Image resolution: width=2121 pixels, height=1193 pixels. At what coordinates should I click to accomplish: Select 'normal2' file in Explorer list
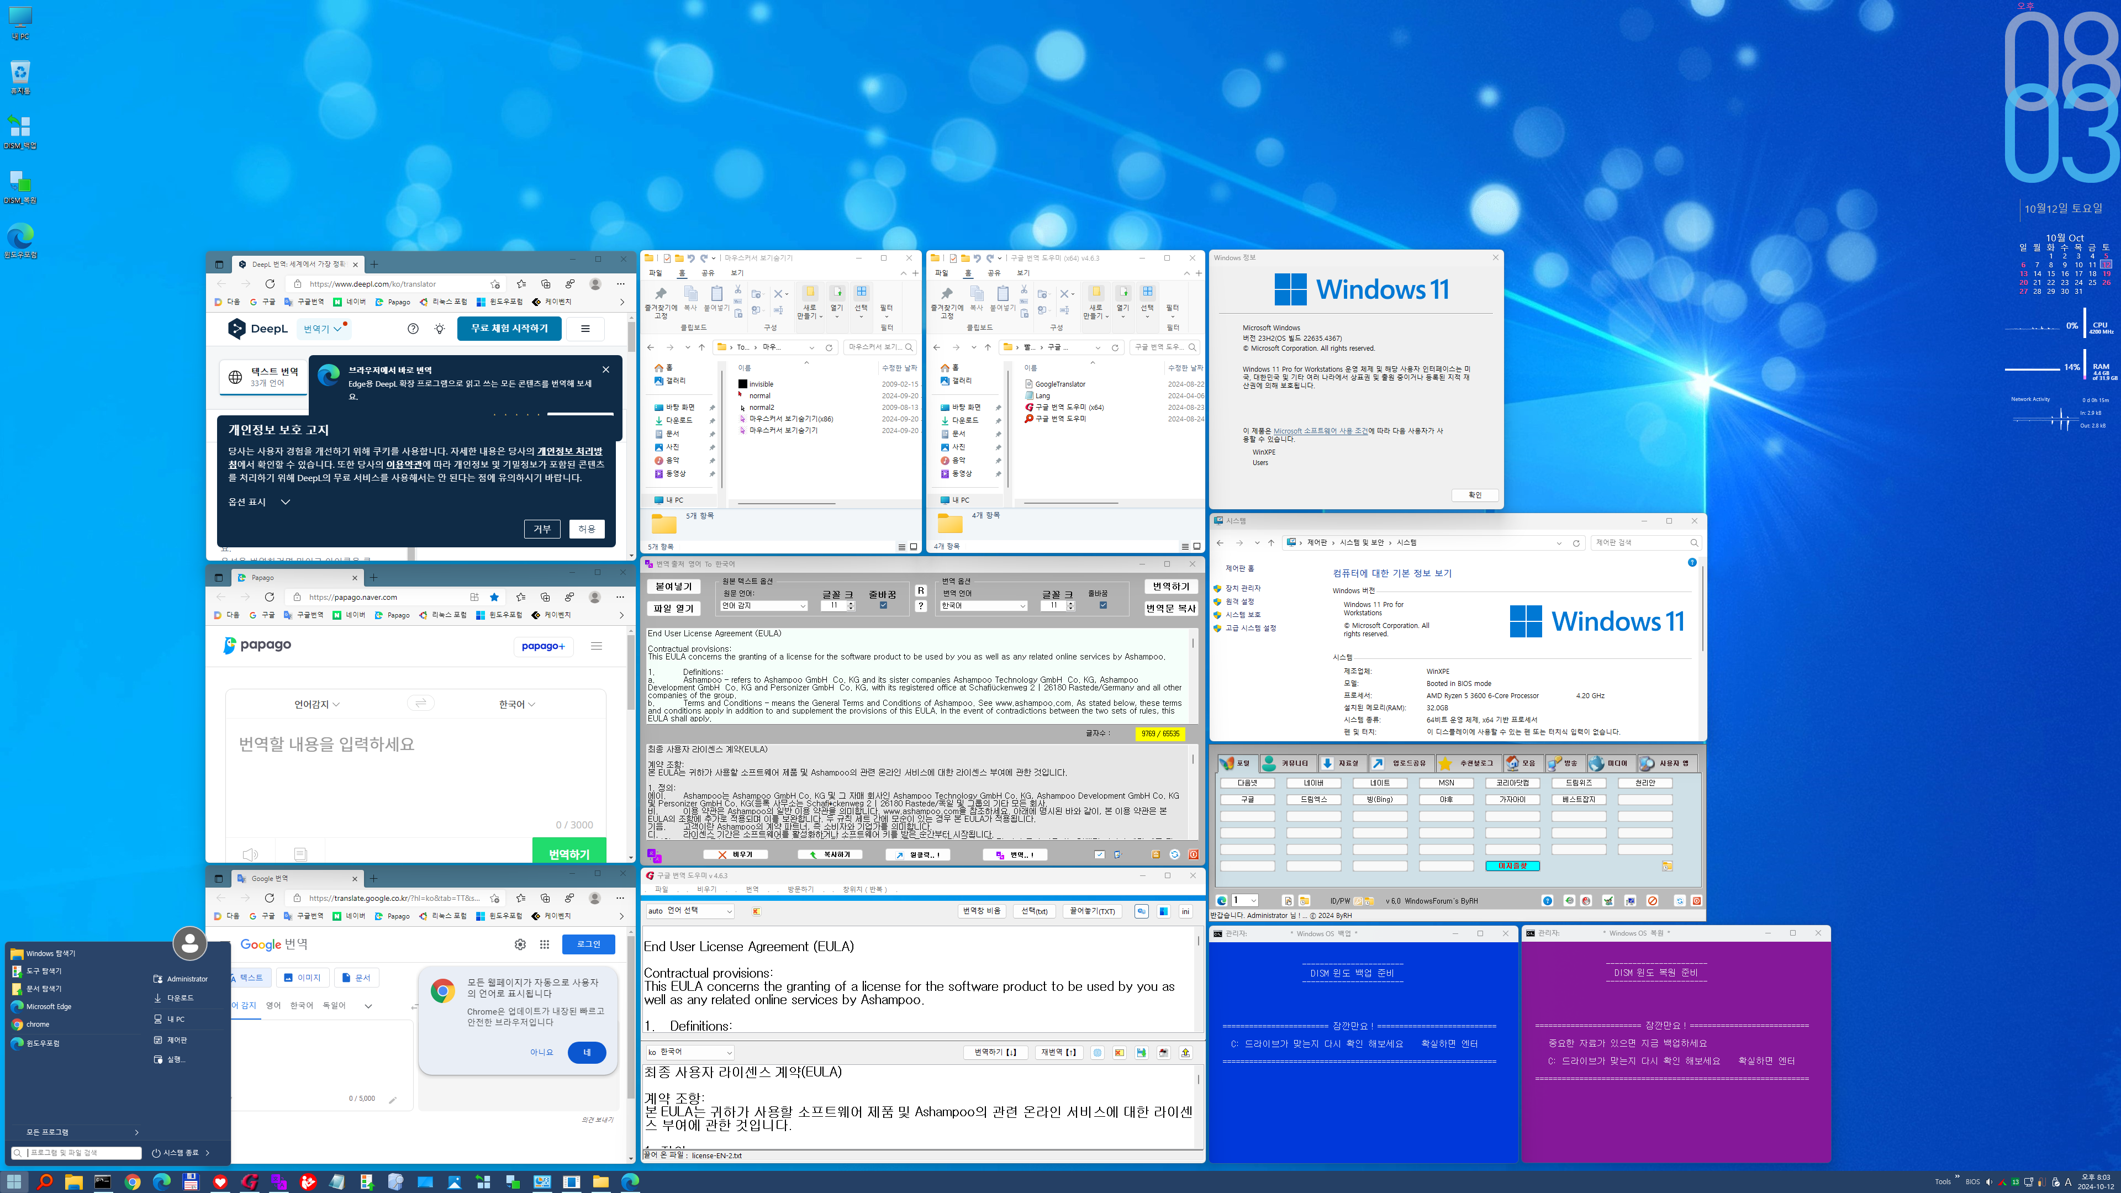point(762,408)
